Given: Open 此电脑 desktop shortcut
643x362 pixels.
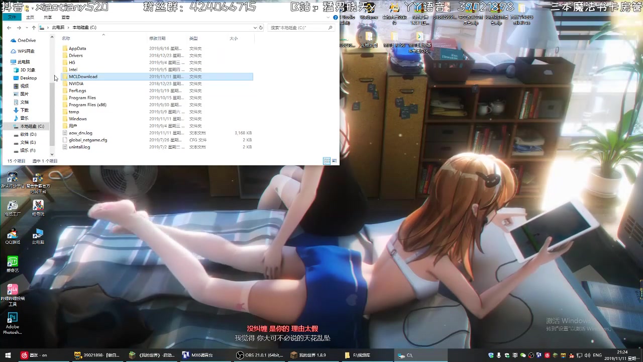Looking at the screenshot, I should (x=38, y=236).
